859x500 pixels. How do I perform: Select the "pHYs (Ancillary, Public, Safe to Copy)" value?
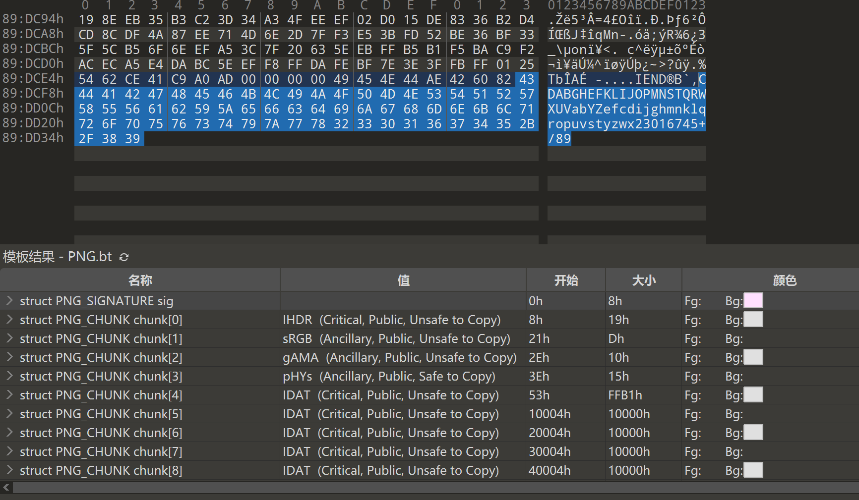(389, 376)
